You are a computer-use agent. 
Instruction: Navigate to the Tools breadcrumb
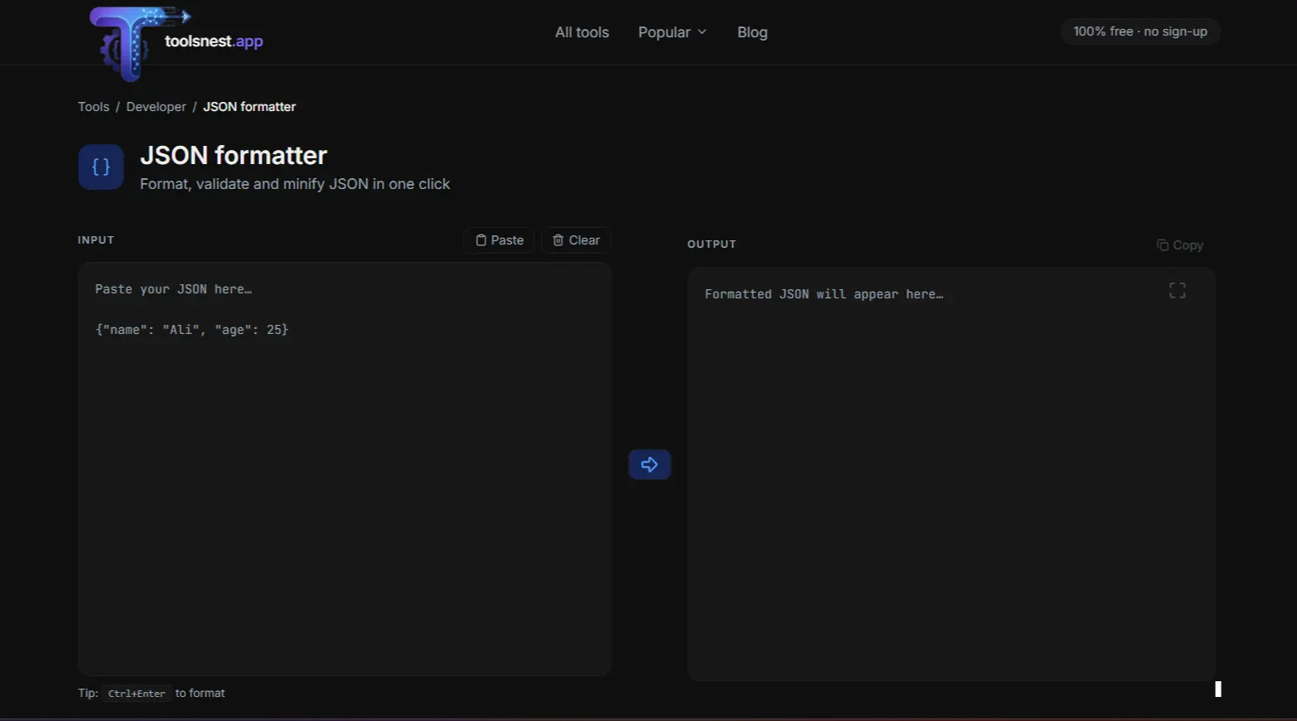94,107
